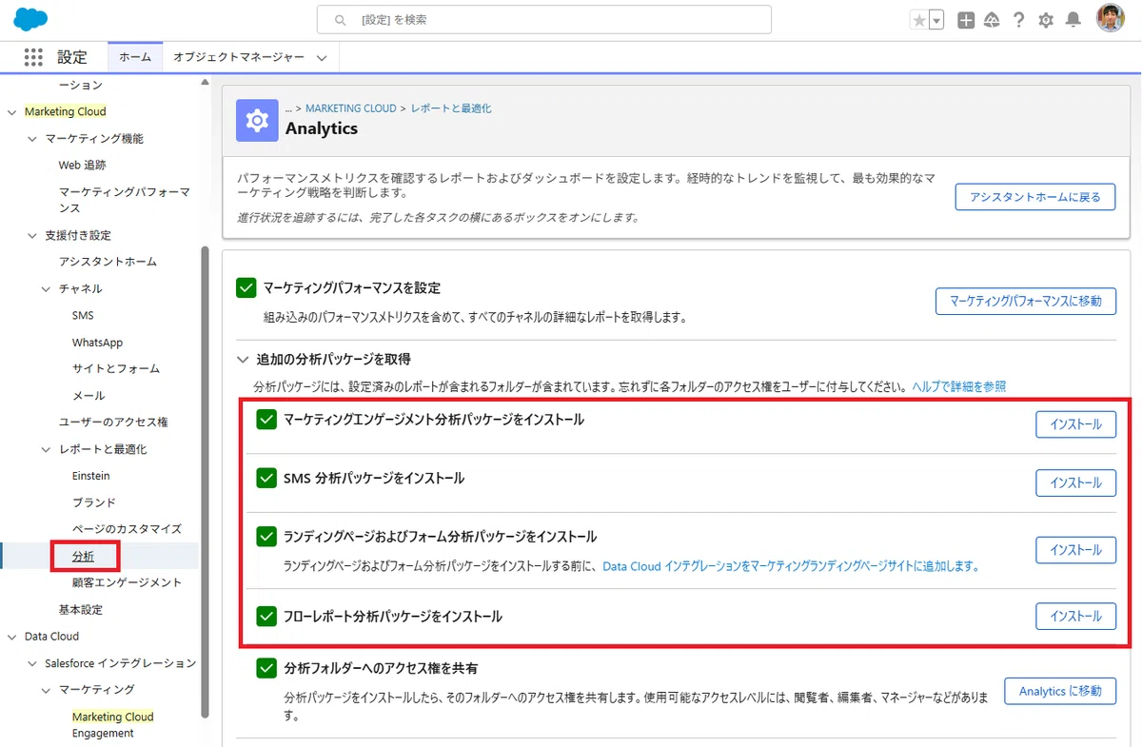The height and width of the screenshot is (747, 1142).
Task: Select ユーザーのアクセス権 in the sidebar
Action: pyautogui.click(x=113, y=422)
